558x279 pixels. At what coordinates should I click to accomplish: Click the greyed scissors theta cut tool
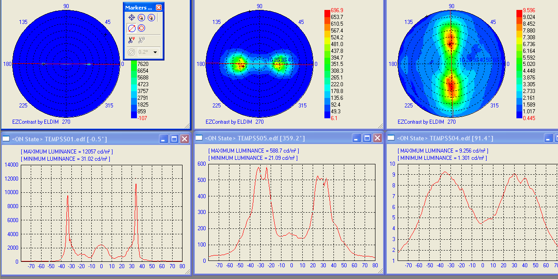click(x=141, y=40)
